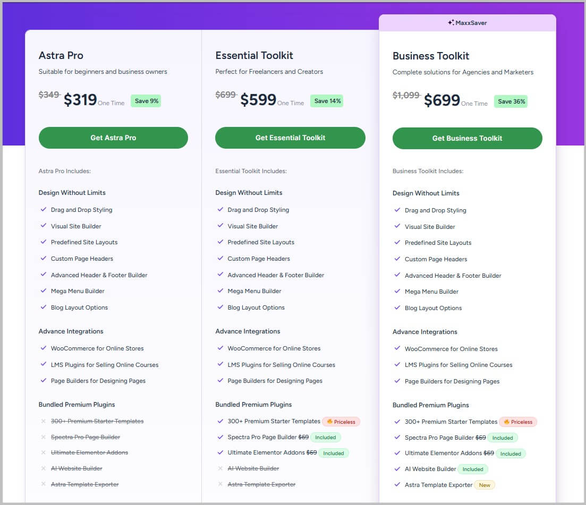This screenshot has width=586, height=505.
Task: Toggle the check next to Blog Layout Options in Essential Toolkit
Action: (220, 307)
